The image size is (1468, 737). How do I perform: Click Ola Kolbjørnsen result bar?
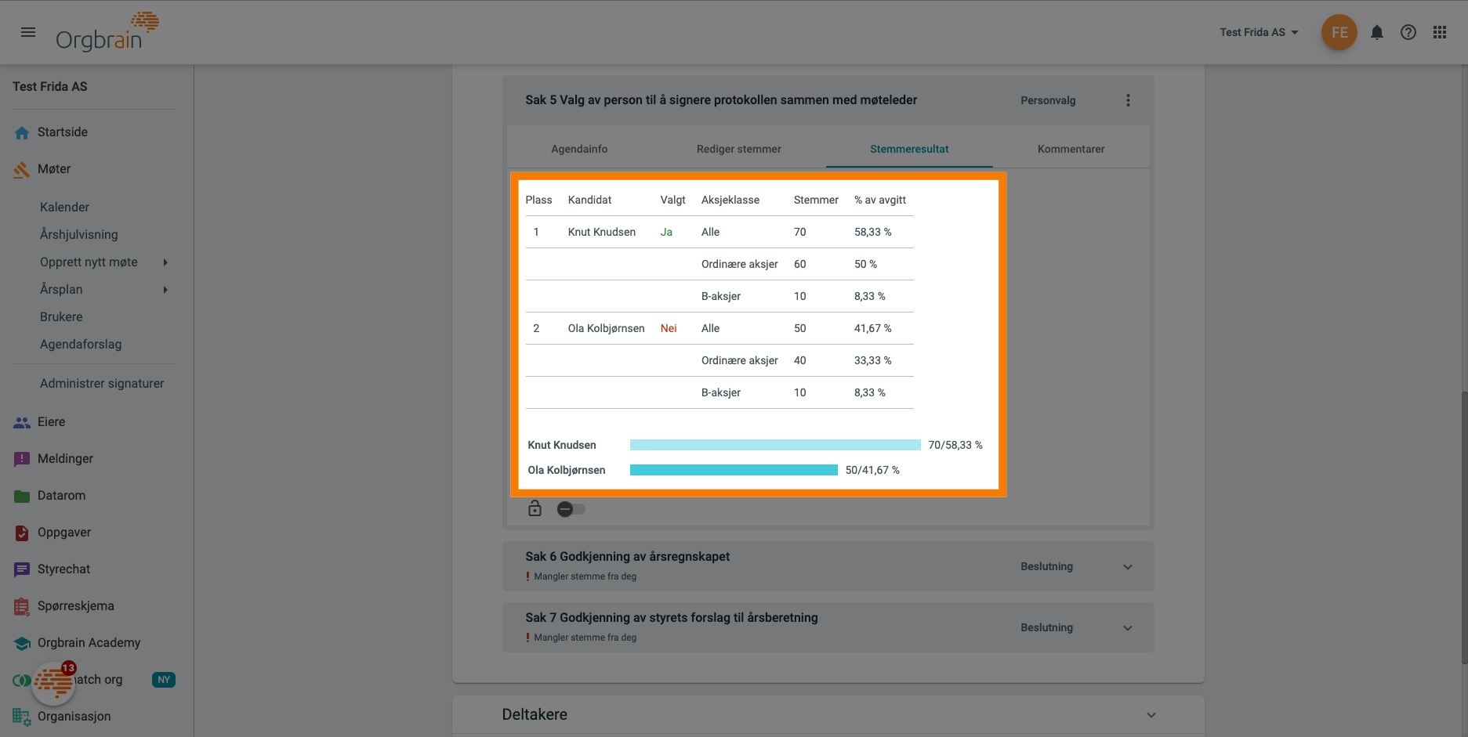tap(734, 470)
